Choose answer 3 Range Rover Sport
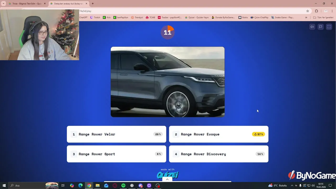This screenshot has height=189, width=336. pos(117,154)
